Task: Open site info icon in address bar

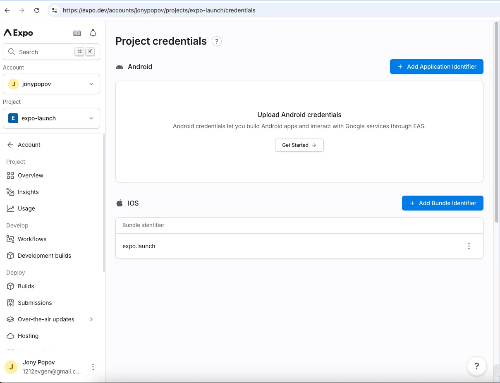Action: [55, 10]
